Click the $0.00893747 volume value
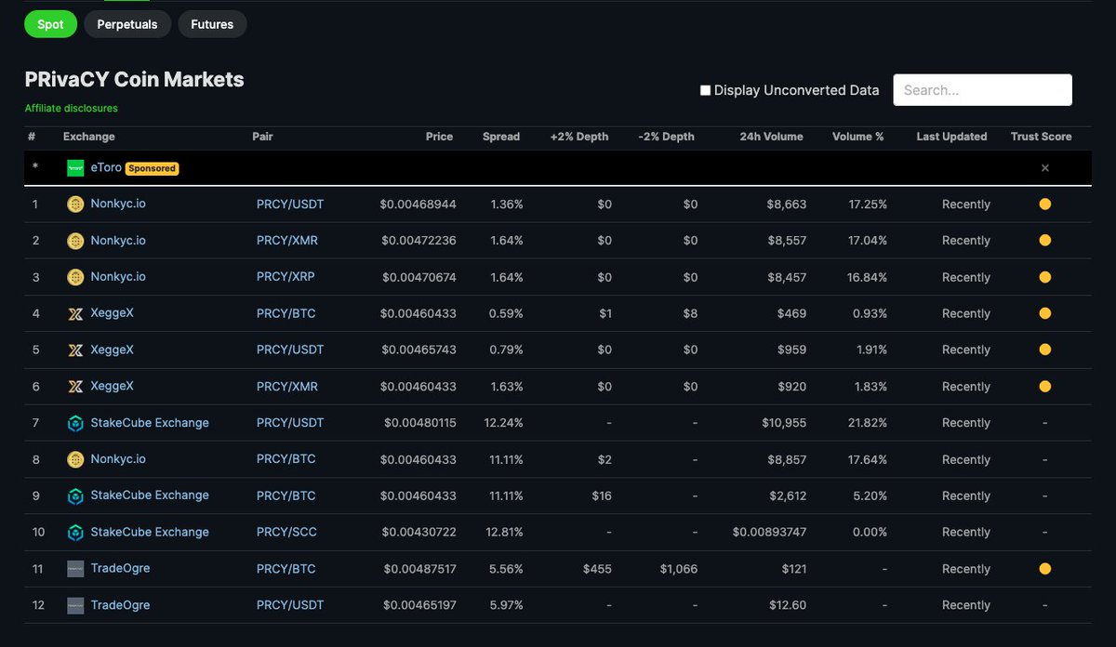Viewport: 1116px width, 647px height. (x=769, y=533)
